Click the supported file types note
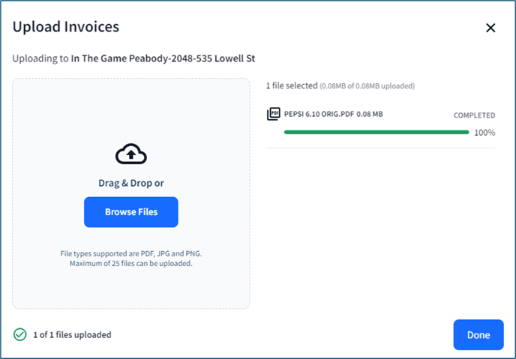 tap(131, 253)
